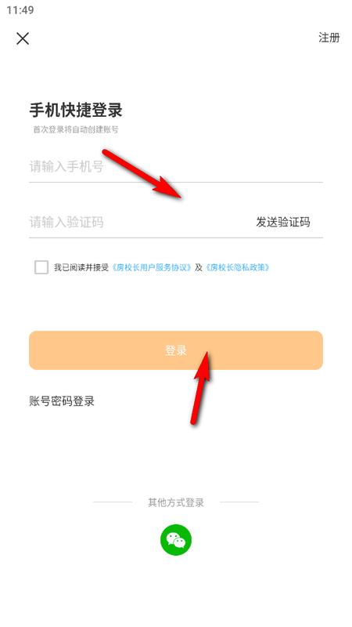Open the 注册 registration page
The width and height of the screenshot is (352, 627).
coord(329,38)
